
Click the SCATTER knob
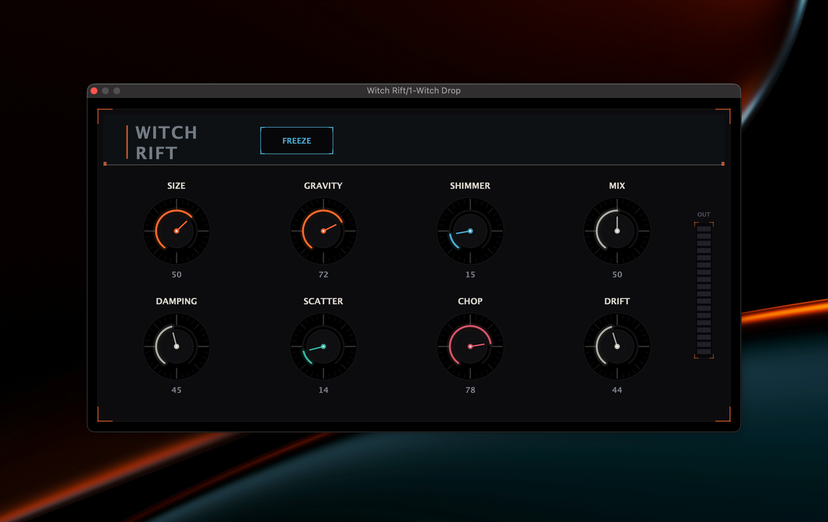click(x=323, y=346)
